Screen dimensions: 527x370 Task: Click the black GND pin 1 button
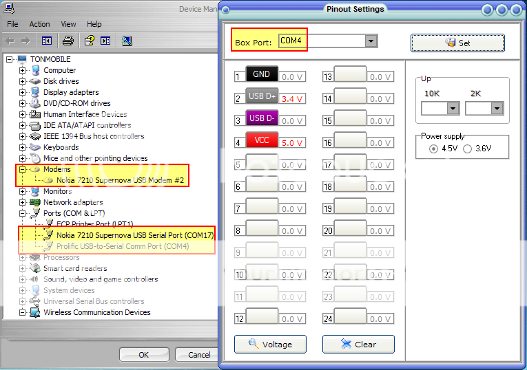click(x=262, y=74)
